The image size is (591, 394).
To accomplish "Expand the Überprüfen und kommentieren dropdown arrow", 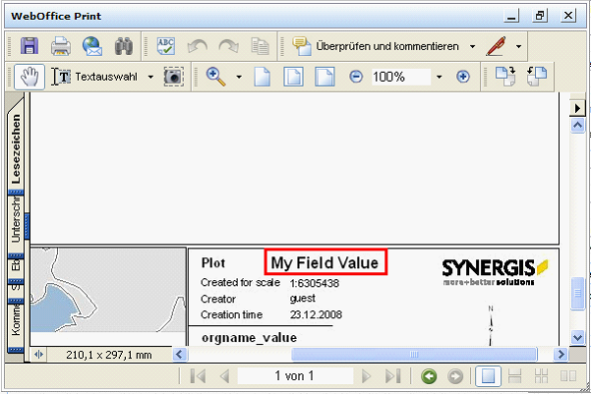I will coord(472,47).
